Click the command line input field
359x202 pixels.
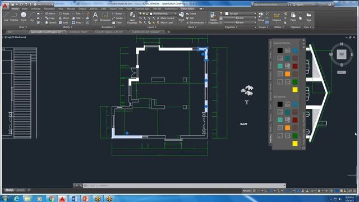(x=185, y=186)
